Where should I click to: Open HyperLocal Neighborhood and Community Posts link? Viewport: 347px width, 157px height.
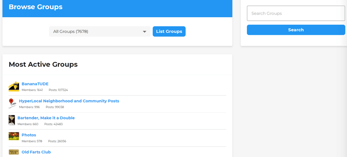[69, 101]
